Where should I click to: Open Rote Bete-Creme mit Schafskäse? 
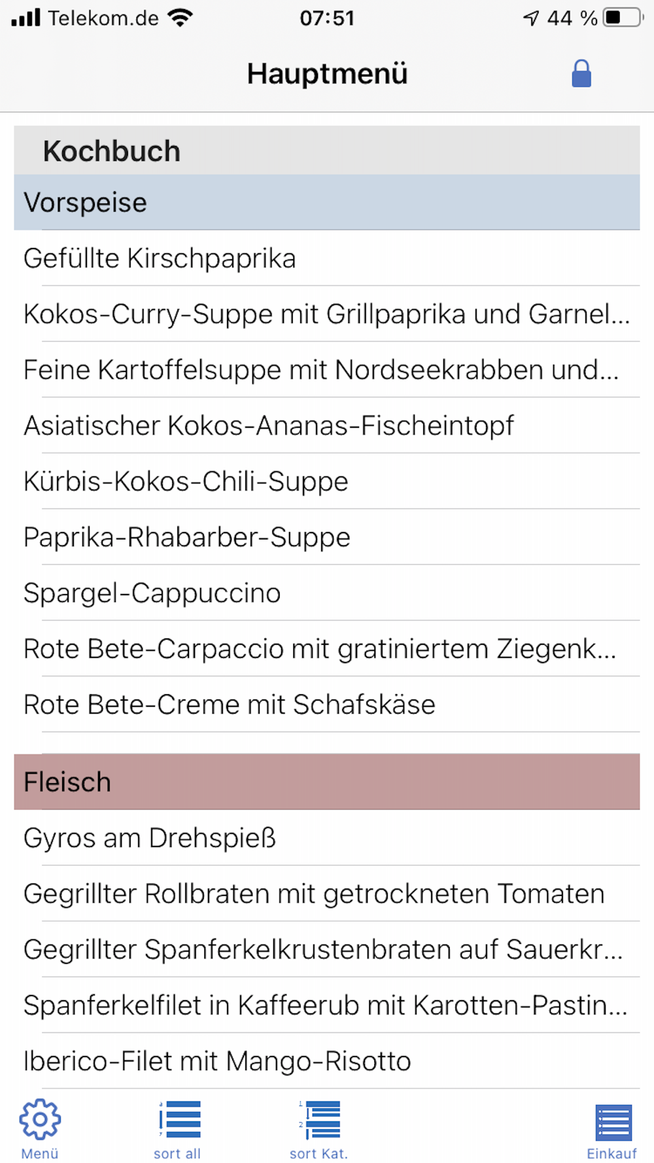(x=327, y=704)
